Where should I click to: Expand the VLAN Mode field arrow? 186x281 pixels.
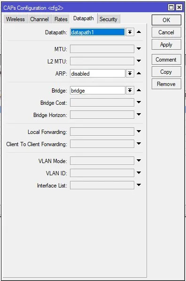pyautogui.click(x=139, y=160)
